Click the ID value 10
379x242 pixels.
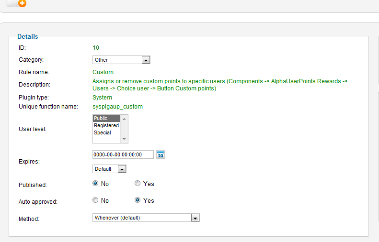pyautogui.click(x=96, y=47)
